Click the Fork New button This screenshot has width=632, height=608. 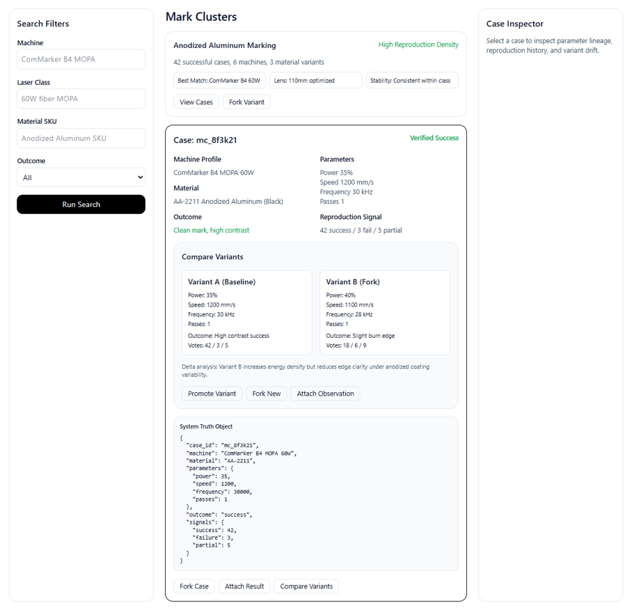pos(266,393)
